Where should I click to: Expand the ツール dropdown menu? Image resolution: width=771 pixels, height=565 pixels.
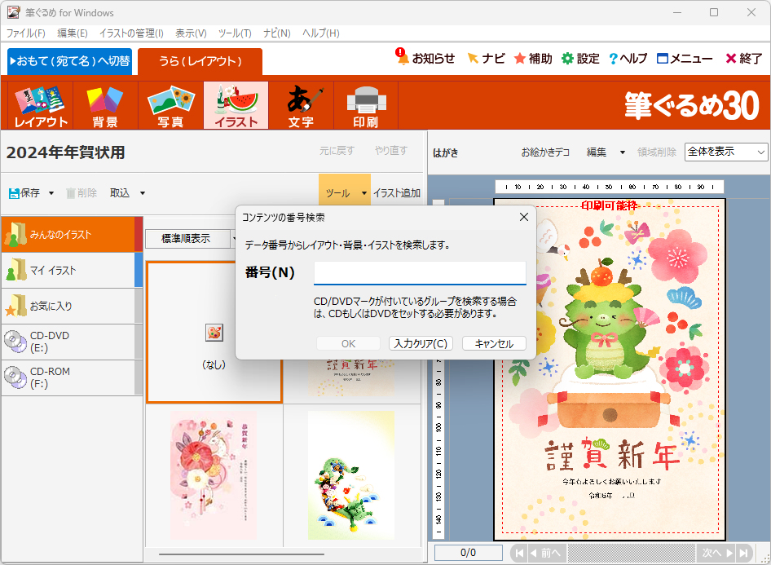(x=363, y=193)
